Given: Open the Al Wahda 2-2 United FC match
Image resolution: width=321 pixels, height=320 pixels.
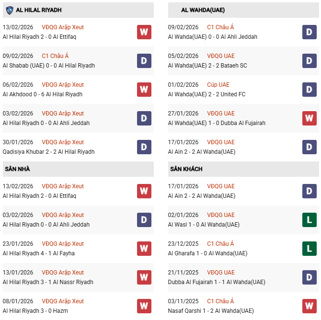Looking at the screenshot, I should coord(206,94).
